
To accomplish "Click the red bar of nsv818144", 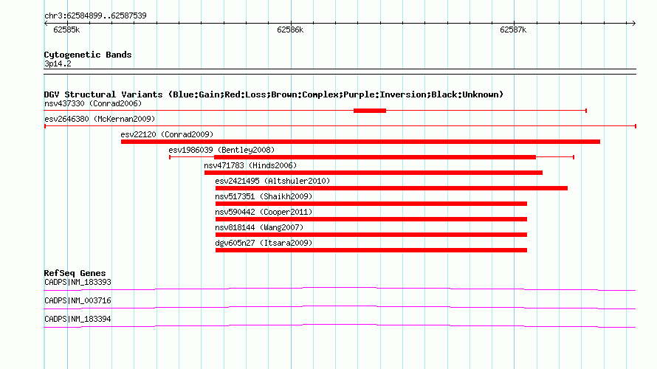I will coord(371,235).
